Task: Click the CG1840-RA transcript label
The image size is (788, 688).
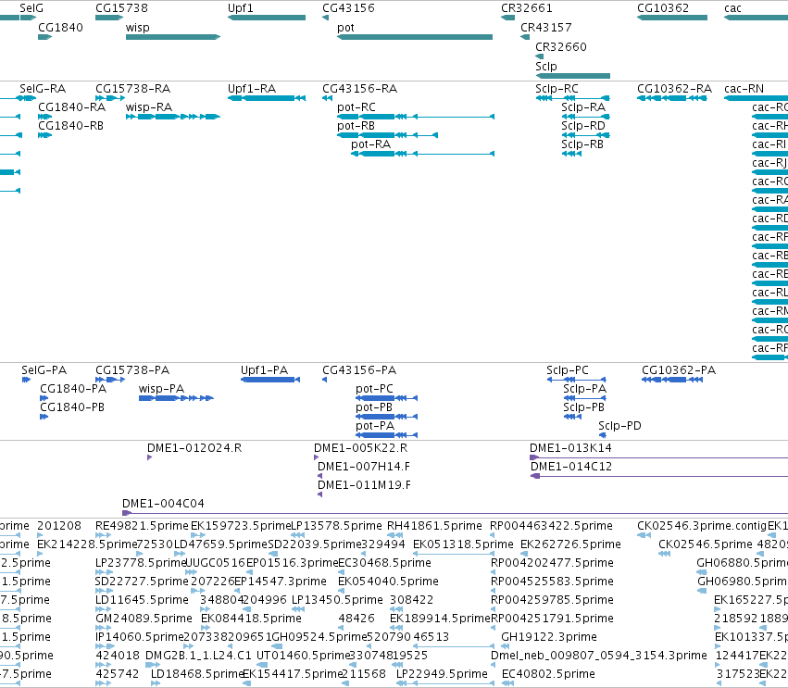Action: (x=72, y=107)
